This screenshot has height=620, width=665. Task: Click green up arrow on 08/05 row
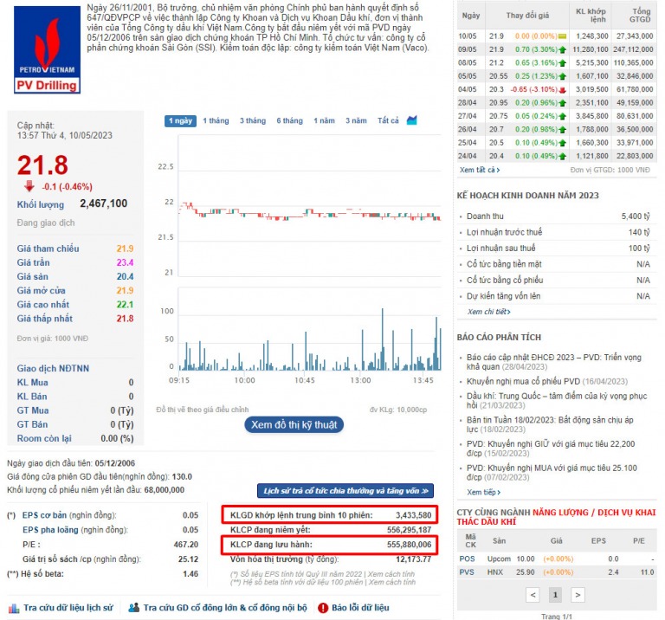(562, 63)
